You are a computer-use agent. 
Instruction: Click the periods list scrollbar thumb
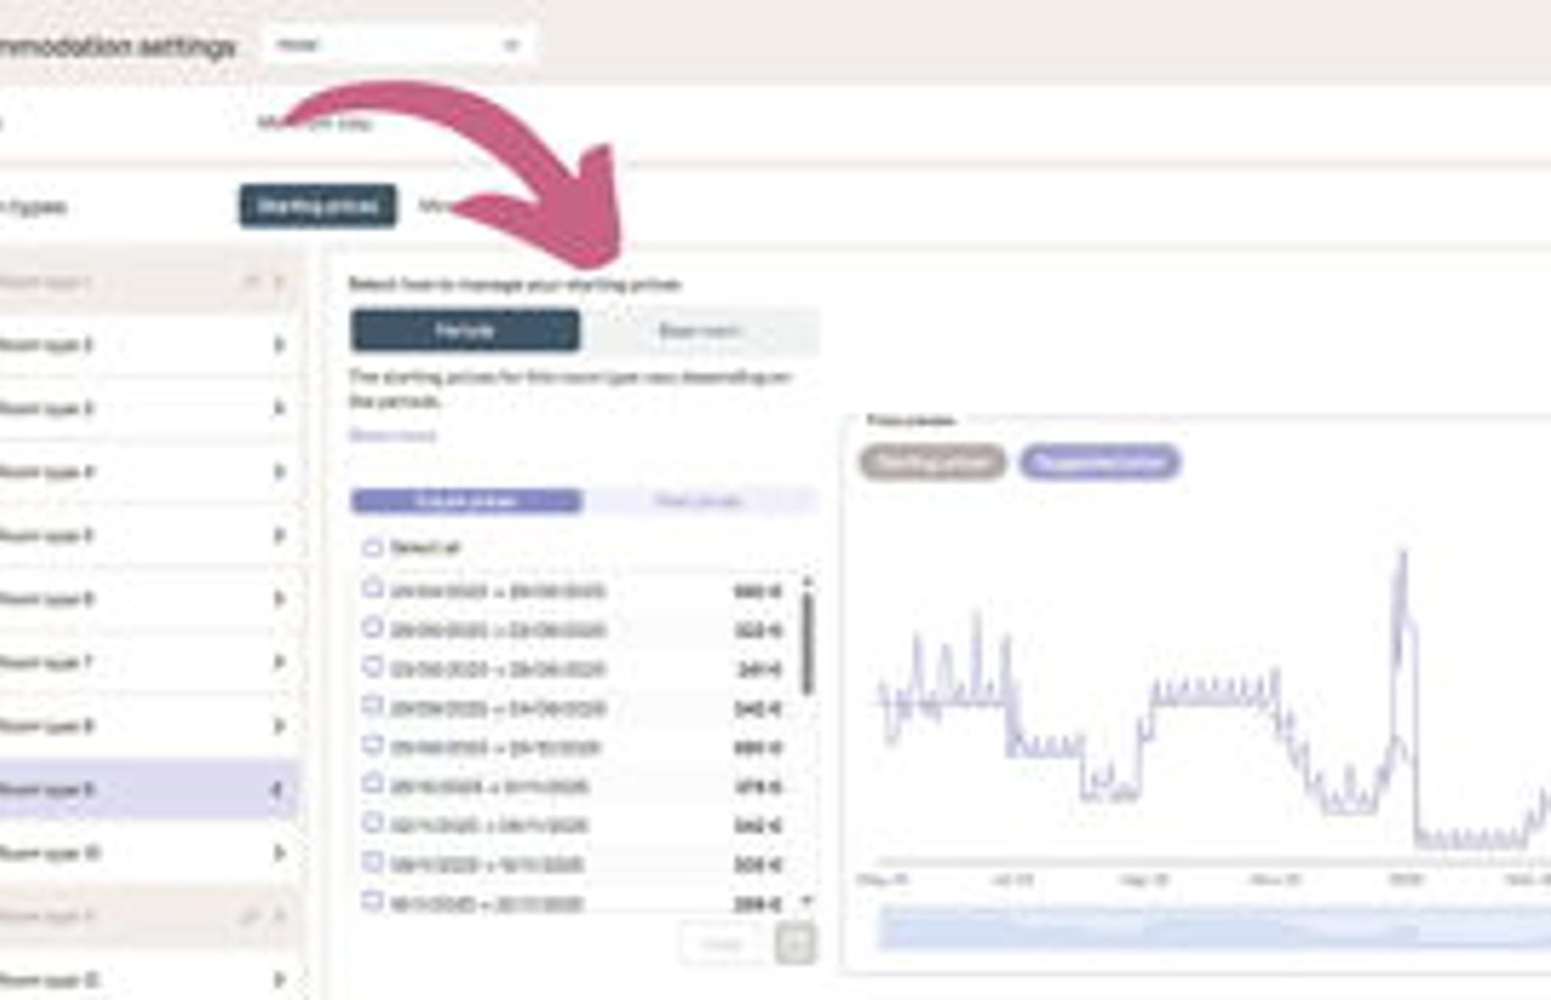pyautogui.click(x=807, y=642)
